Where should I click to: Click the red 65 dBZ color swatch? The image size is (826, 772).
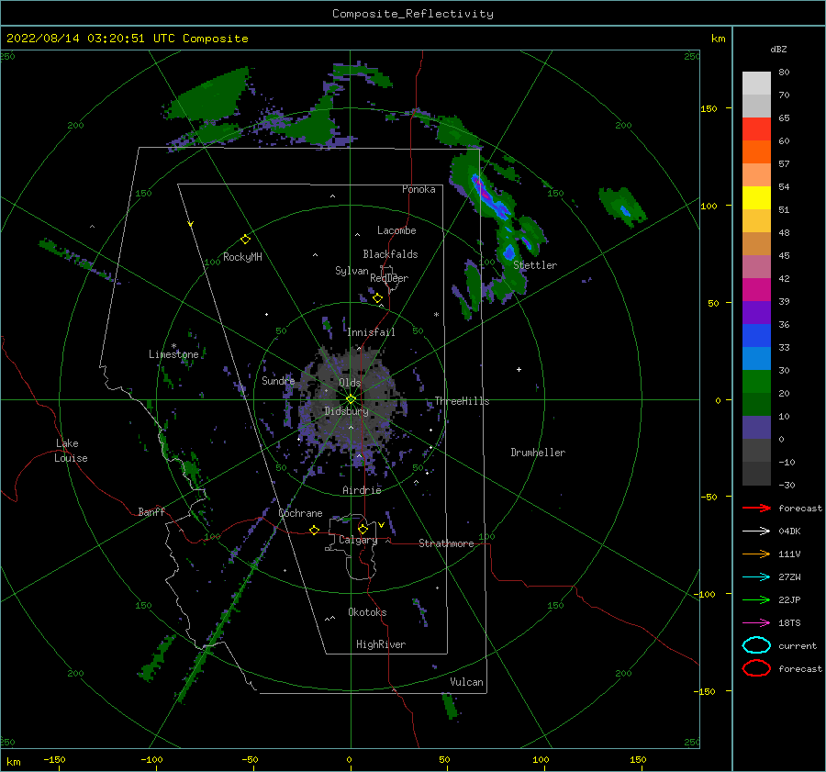(756, 129)
